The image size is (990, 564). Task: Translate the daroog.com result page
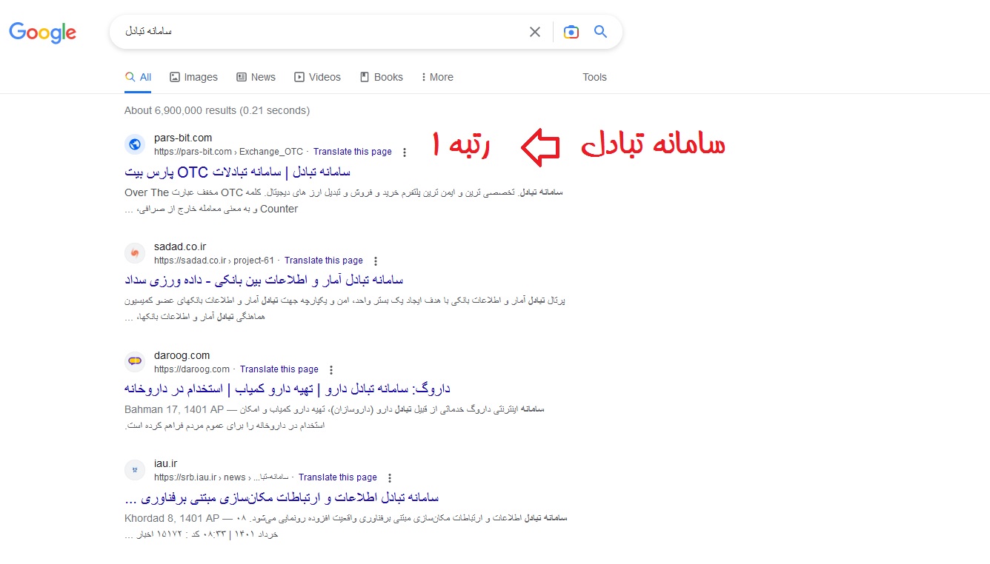pyautogui.click(x=279, y=369)
